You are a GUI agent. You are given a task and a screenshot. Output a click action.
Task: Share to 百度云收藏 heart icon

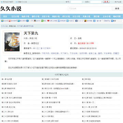(x=48, y=21)
